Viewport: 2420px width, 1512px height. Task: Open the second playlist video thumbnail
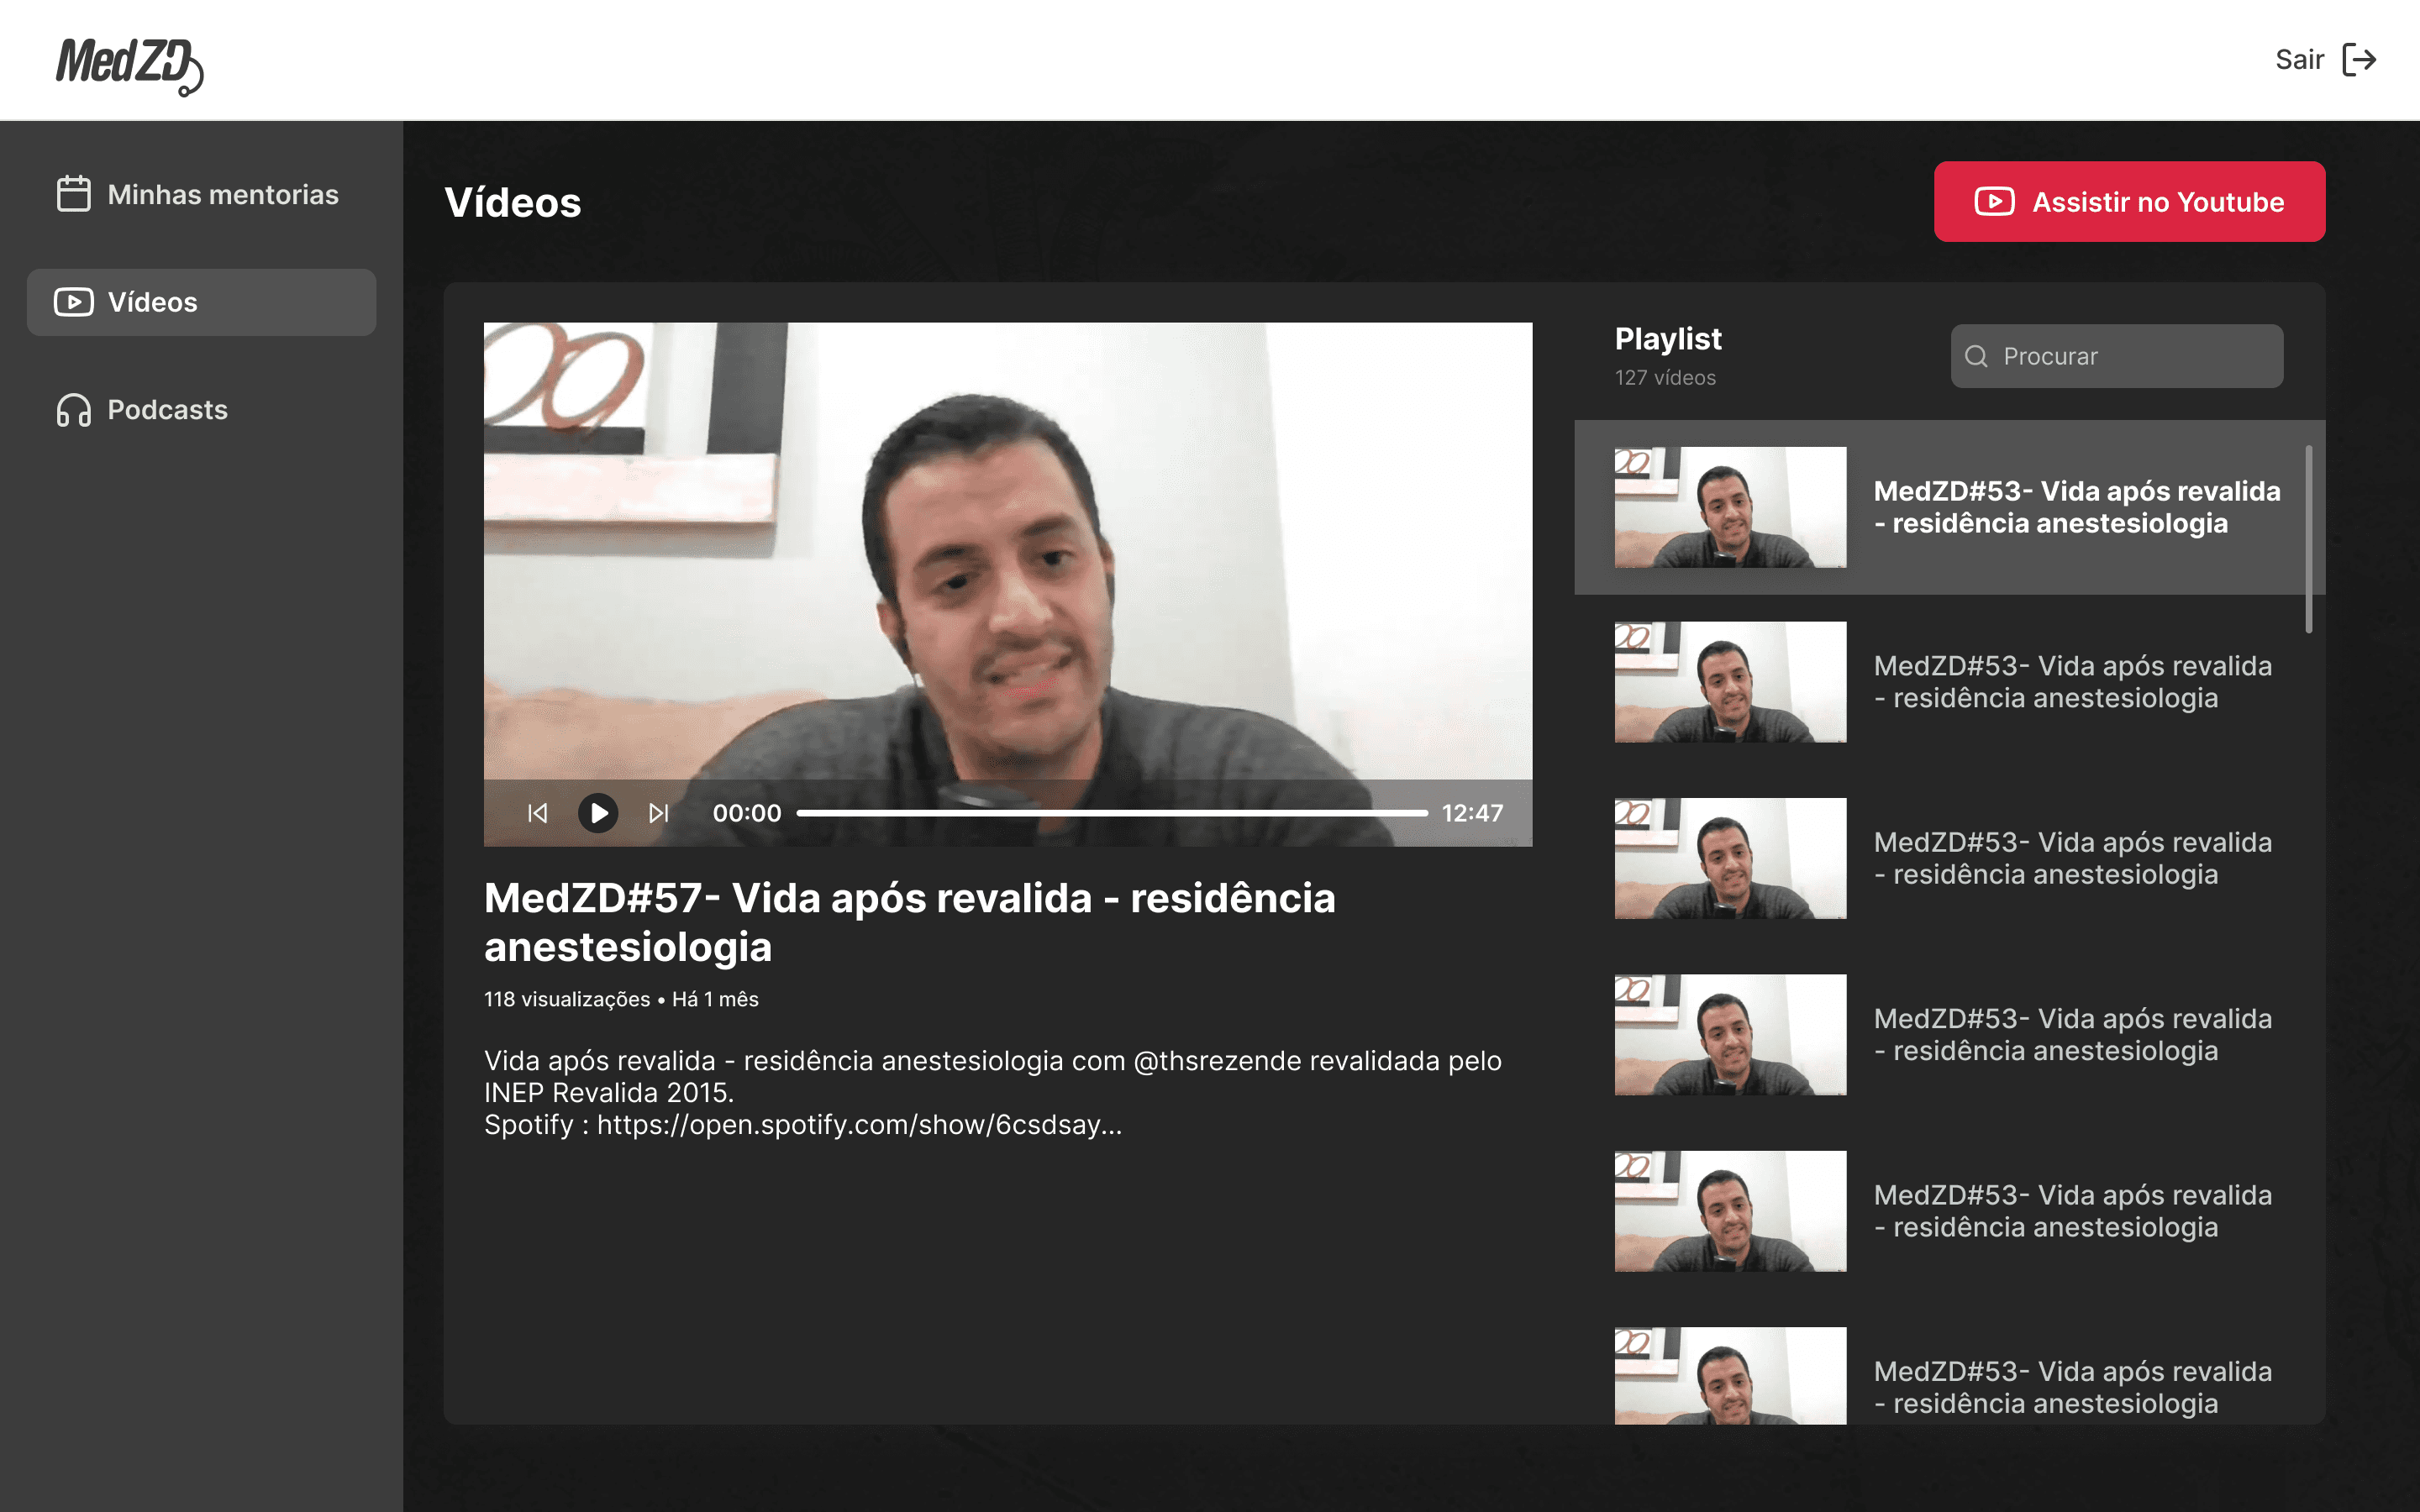(x=1730, y=682)
